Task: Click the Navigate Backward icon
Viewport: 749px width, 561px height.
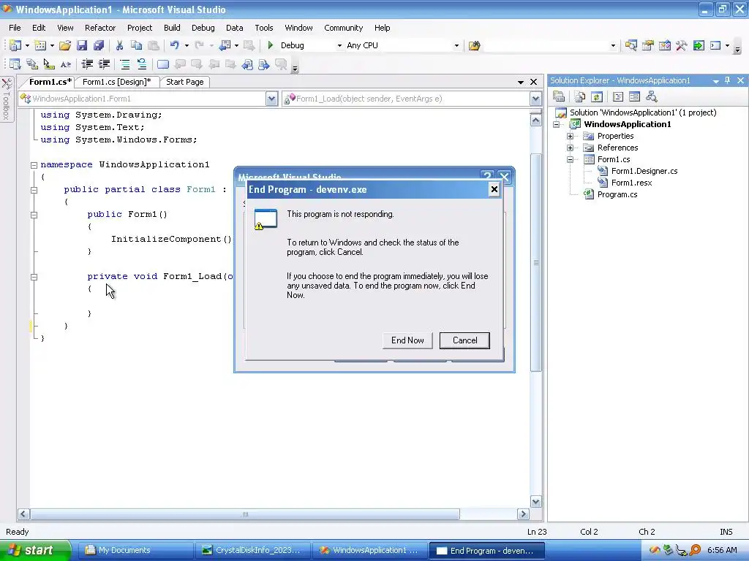Action: [225, 45]
